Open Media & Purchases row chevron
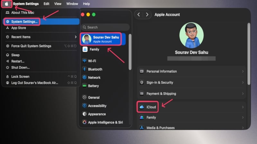Screen dimensions: 257x144 coord(243,128)
